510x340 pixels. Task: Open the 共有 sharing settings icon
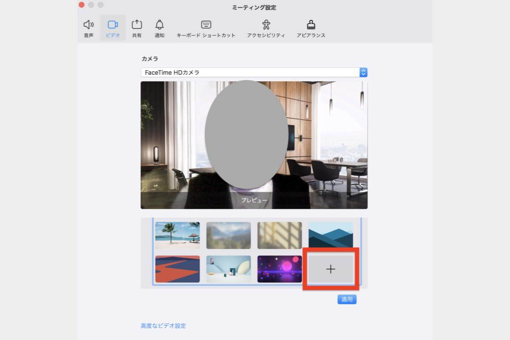pos(136,28)
